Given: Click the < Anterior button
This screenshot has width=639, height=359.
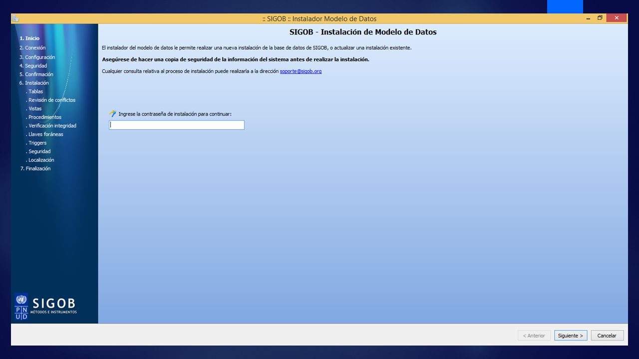Looking at the screenshot, I should coord(534,336).
